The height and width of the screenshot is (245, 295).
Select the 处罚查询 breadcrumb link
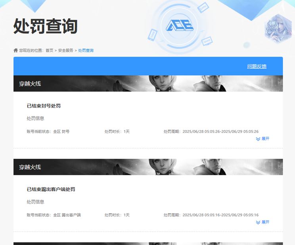tap(86, 51)
